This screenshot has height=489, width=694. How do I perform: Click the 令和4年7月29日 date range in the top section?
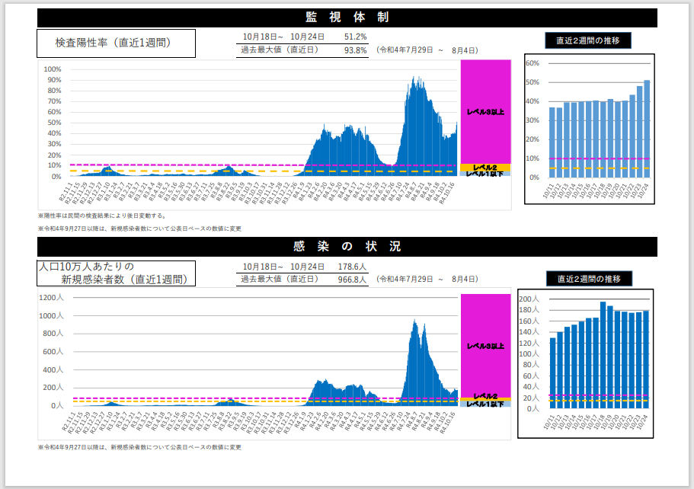point(427,50)
